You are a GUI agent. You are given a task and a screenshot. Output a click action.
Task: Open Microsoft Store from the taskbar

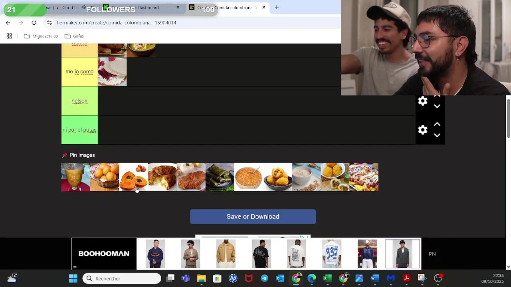(217, 278)
